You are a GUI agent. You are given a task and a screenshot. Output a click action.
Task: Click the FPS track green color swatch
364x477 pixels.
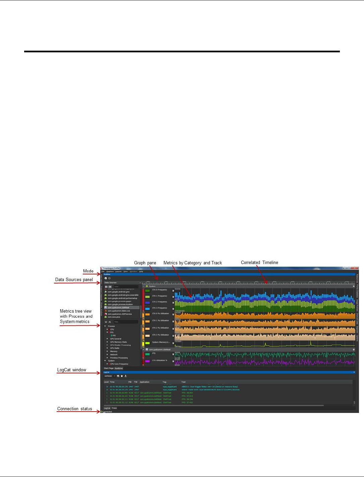coord(147,354)
